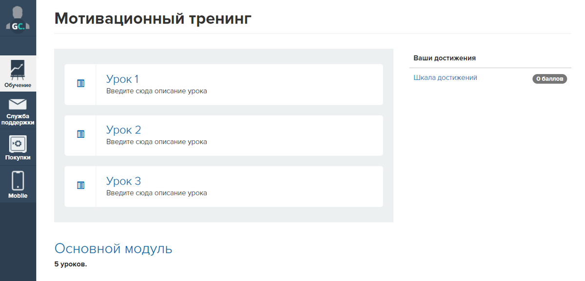Select the Покупки menu label
This screenshot has width=585, height=281.
pos(18,158)
